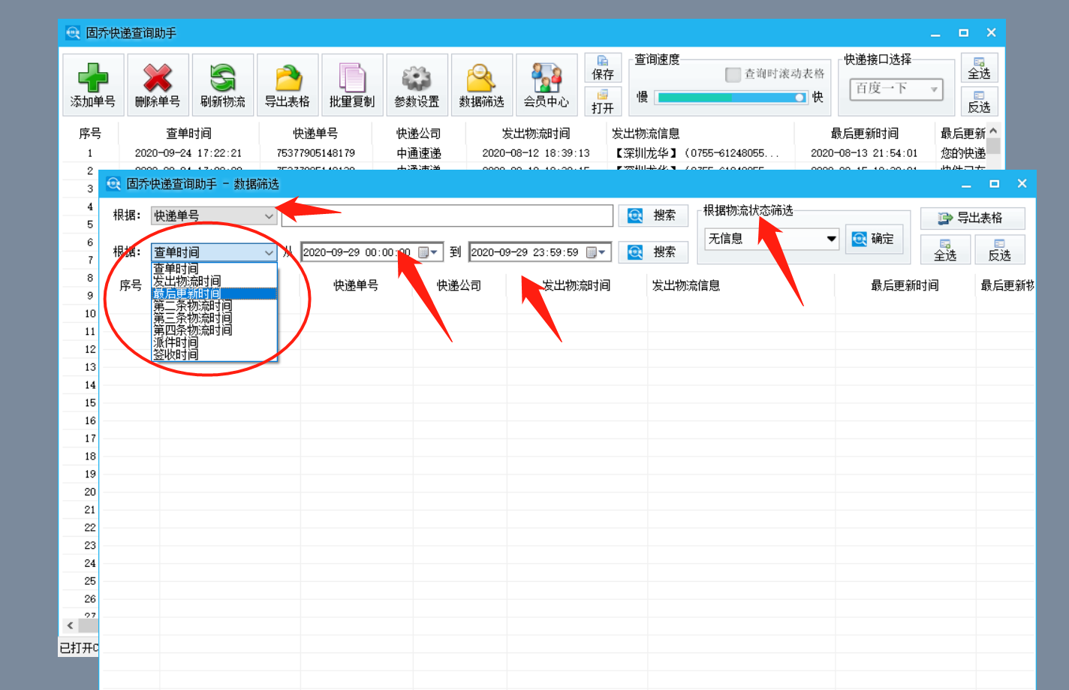Select 查单时间 in the dropdown list
Image resolution: width=1069 pixels, height=690 pixels.
214,269
